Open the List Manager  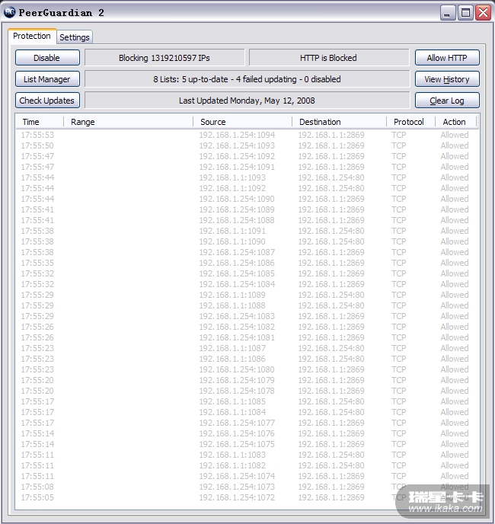(47, 79)
